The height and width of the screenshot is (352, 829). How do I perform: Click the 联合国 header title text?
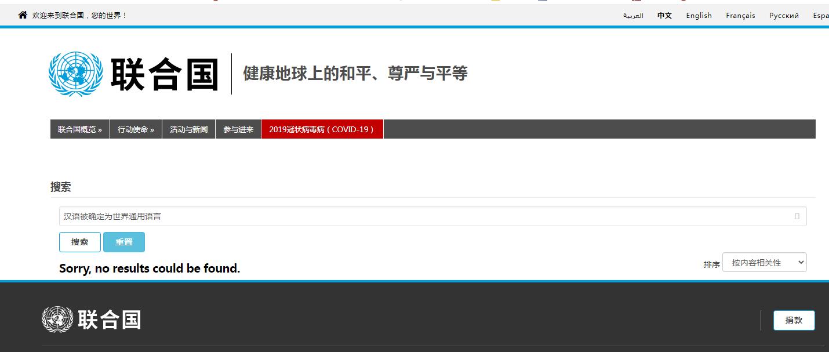coord(165,74)
